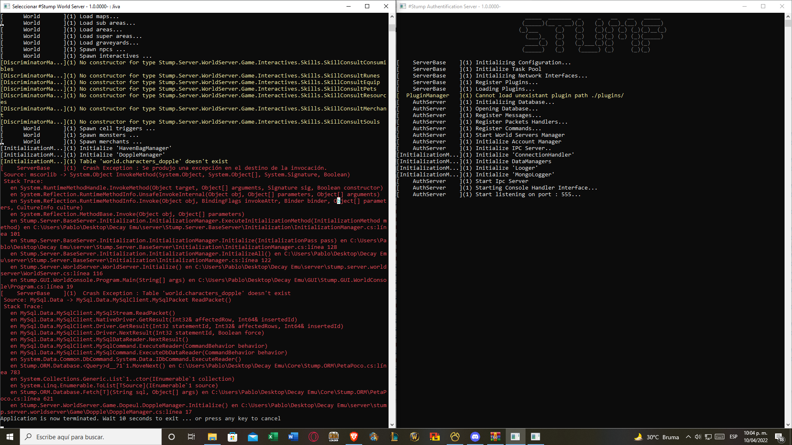Open Cortana from the taskbar

pos(172,437)
